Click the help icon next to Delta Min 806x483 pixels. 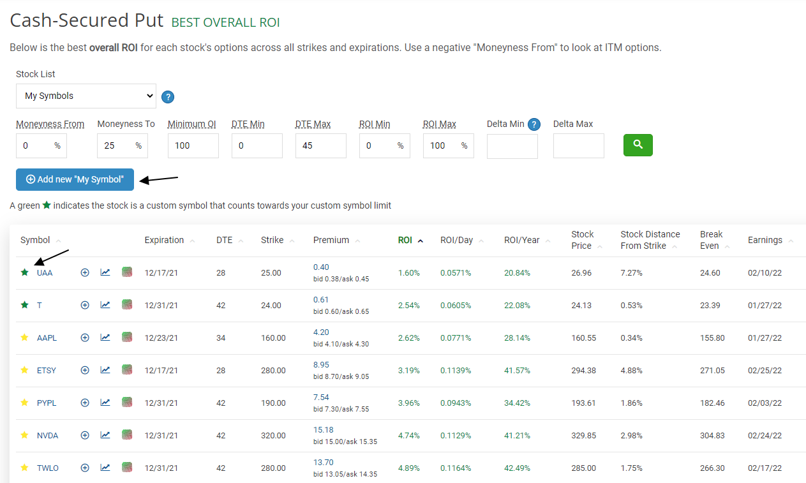pos(534,124)
